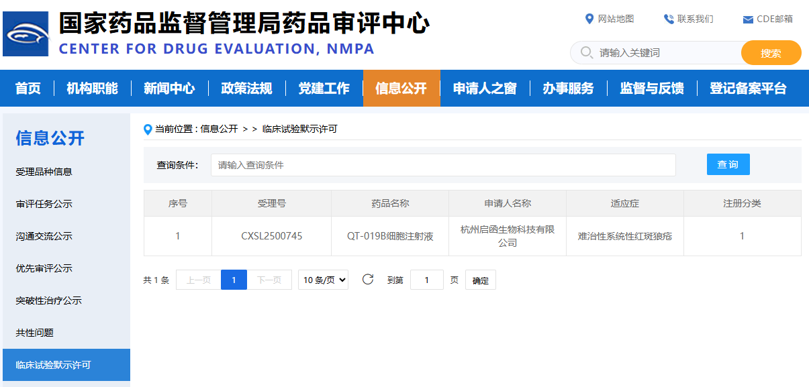Click the CDE mailbox envelope icon

coord(748,19)
